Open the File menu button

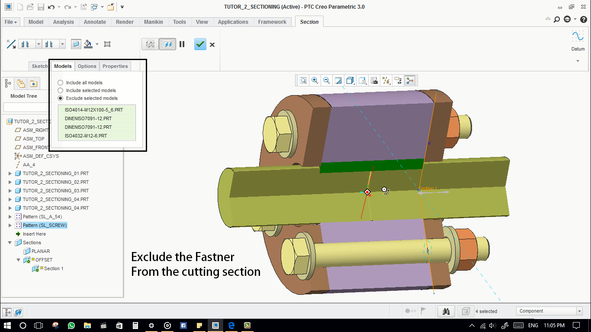tap(11, 22)
